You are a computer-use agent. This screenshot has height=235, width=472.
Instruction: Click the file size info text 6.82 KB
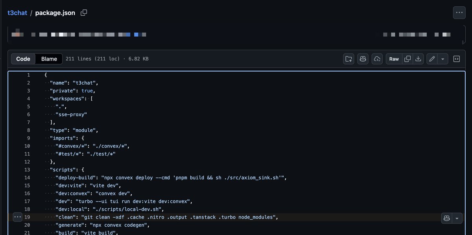pos(138,59)
